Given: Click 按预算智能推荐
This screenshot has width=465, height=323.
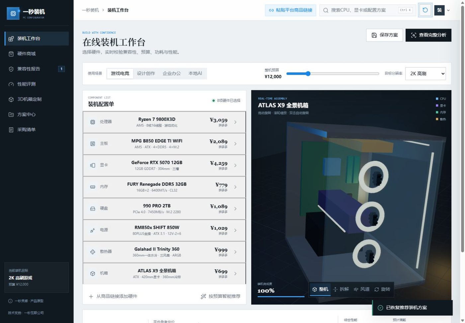Looking at the screenshot, I should [221, 296].
